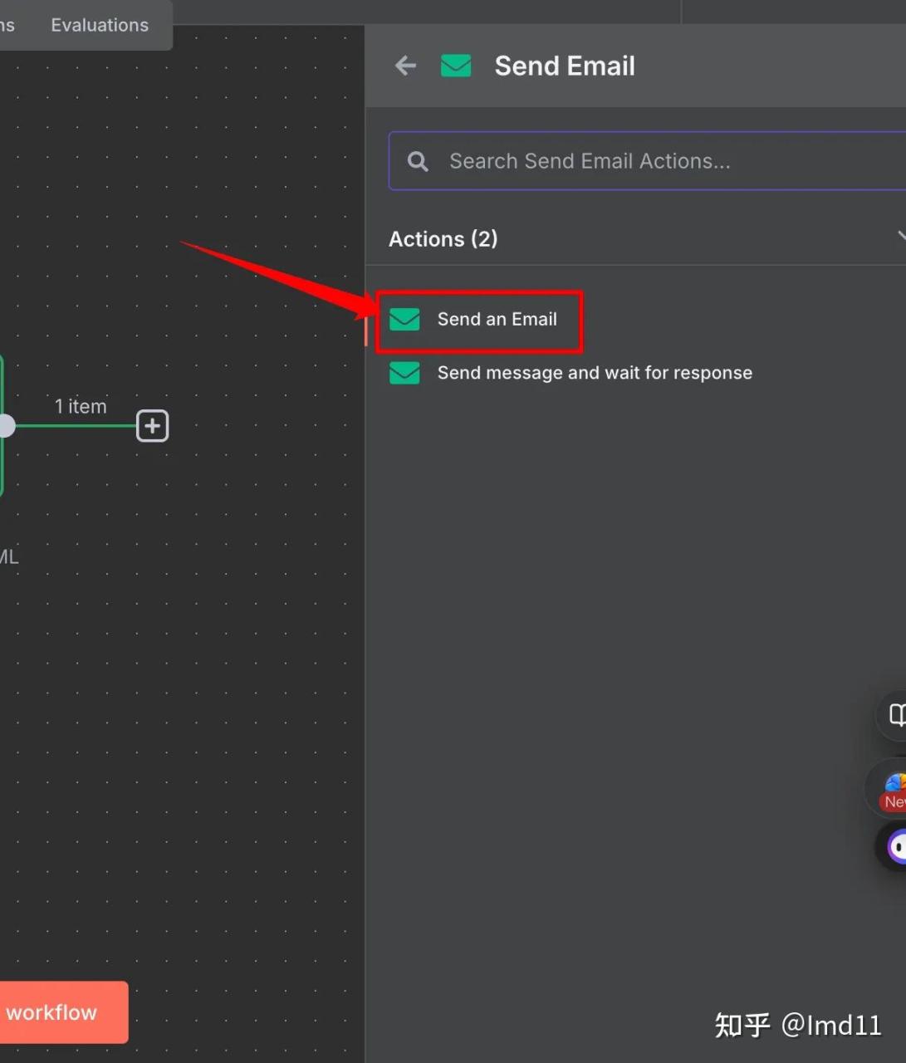906x1063 pixels.
Task: Open the book icon on the right edge
Action: 895,714
